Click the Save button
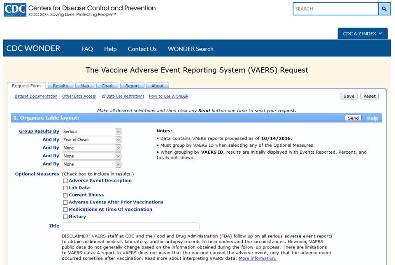This screenshot has height=265, width=395. click(349, 96)
